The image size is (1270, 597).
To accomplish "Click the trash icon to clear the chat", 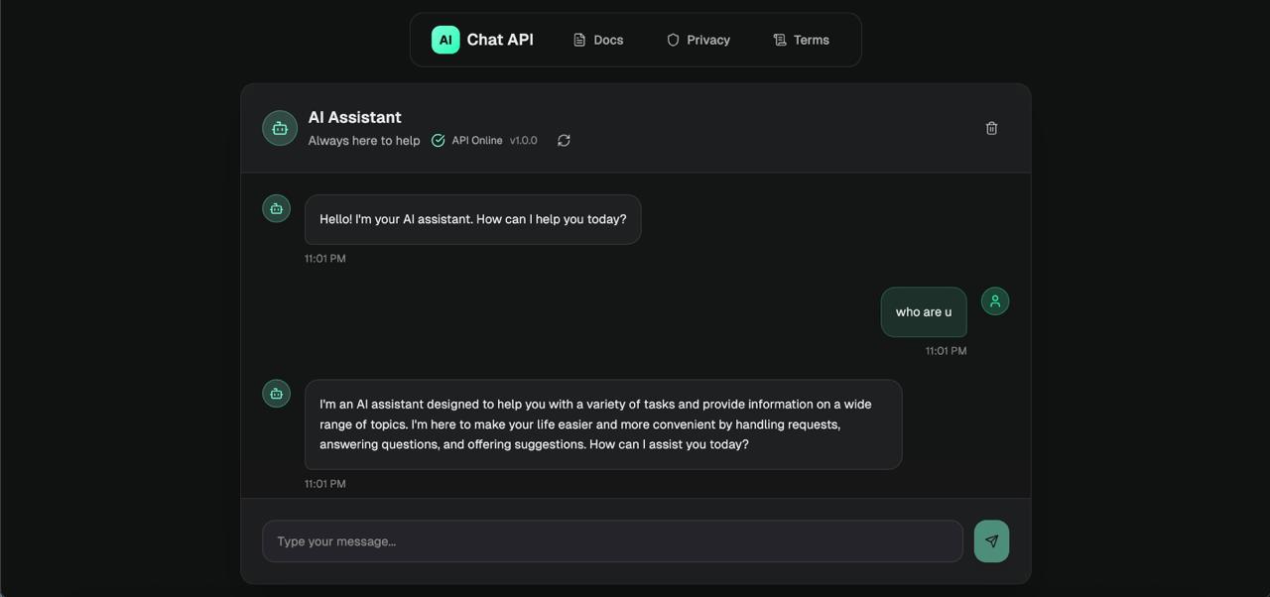I will (x=990, y=127).
